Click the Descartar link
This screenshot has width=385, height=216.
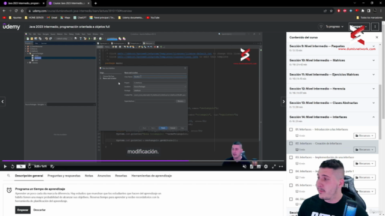coord(40,210)
